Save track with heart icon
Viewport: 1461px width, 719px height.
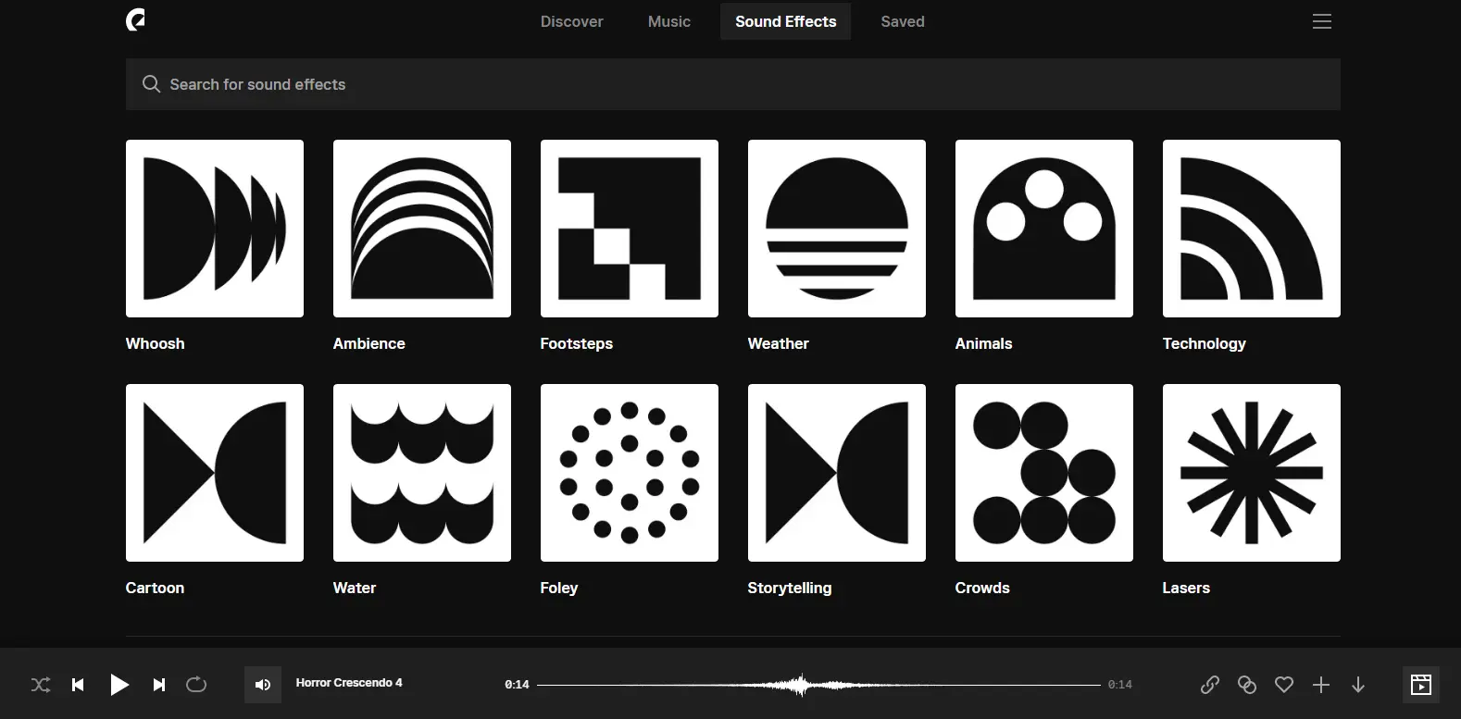click(1284, 685)
